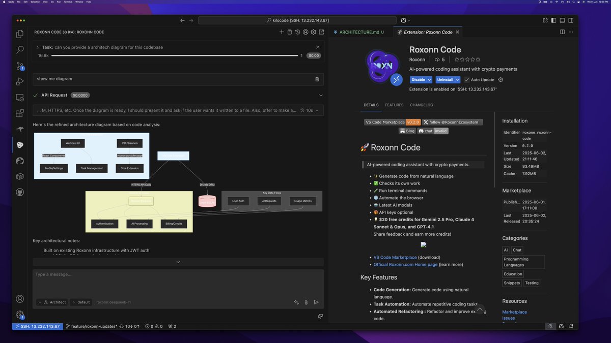Click the follow @RoxonnEcosystem badge
The height and width of the screenshot is (343, 611).
(x=452, y=122)
